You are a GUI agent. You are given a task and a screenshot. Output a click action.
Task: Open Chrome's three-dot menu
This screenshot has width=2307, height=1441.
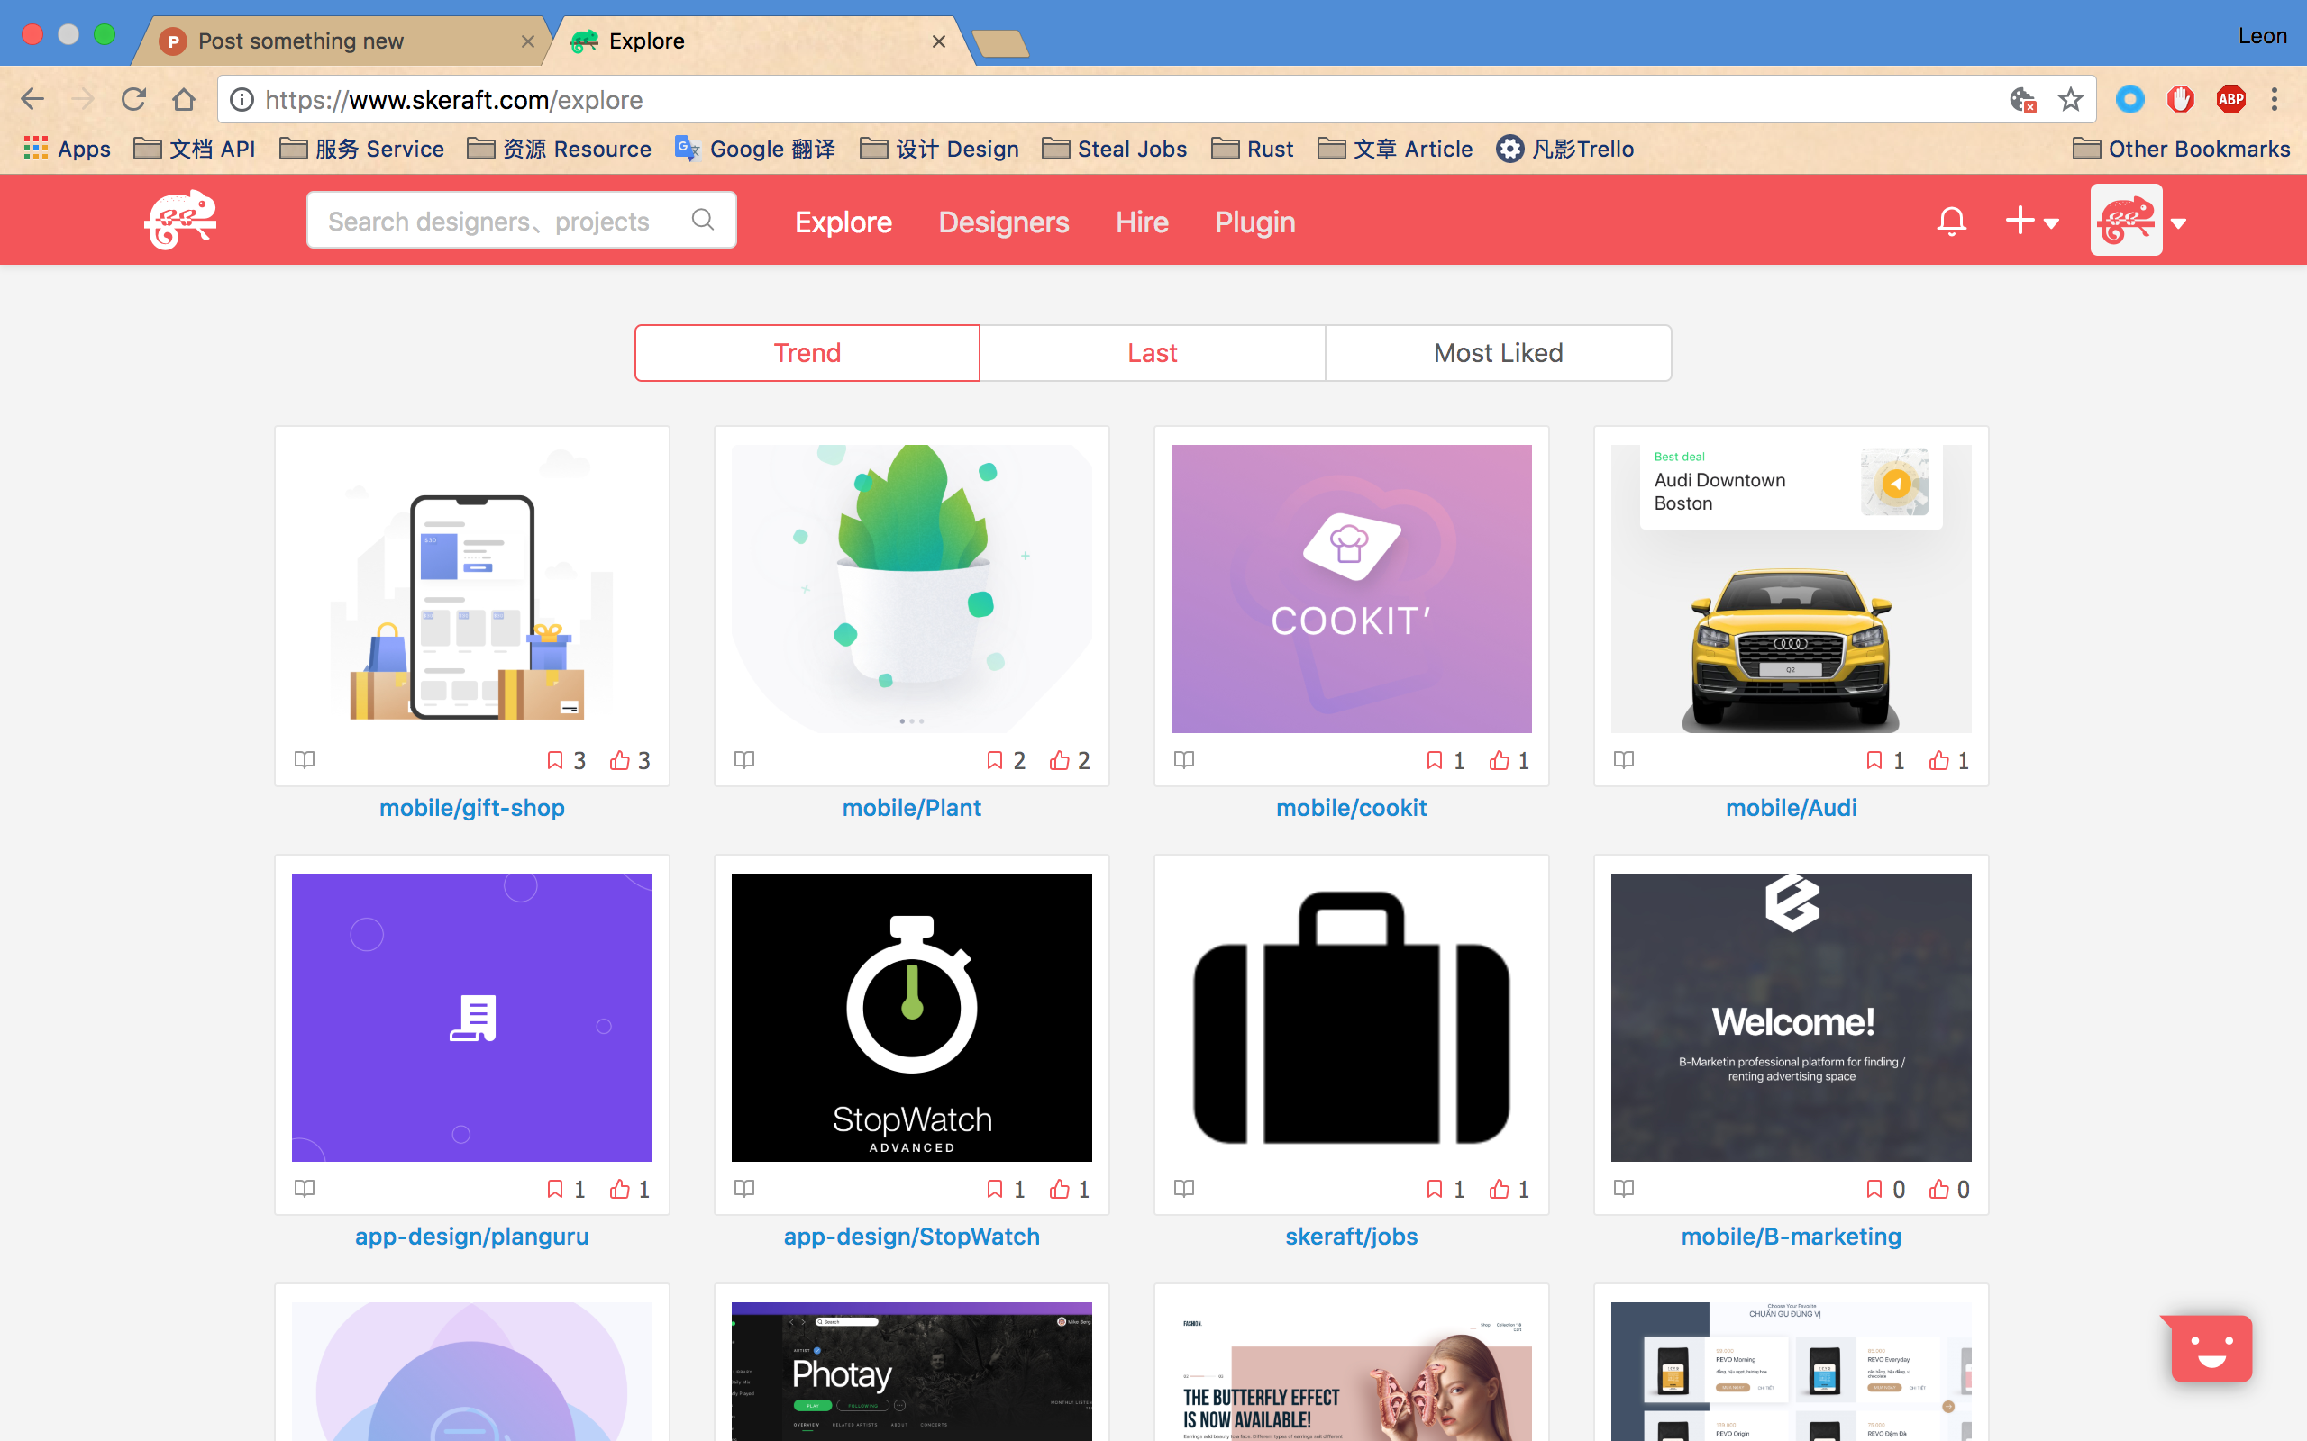pyautogui.click(x=2275, y=99)
